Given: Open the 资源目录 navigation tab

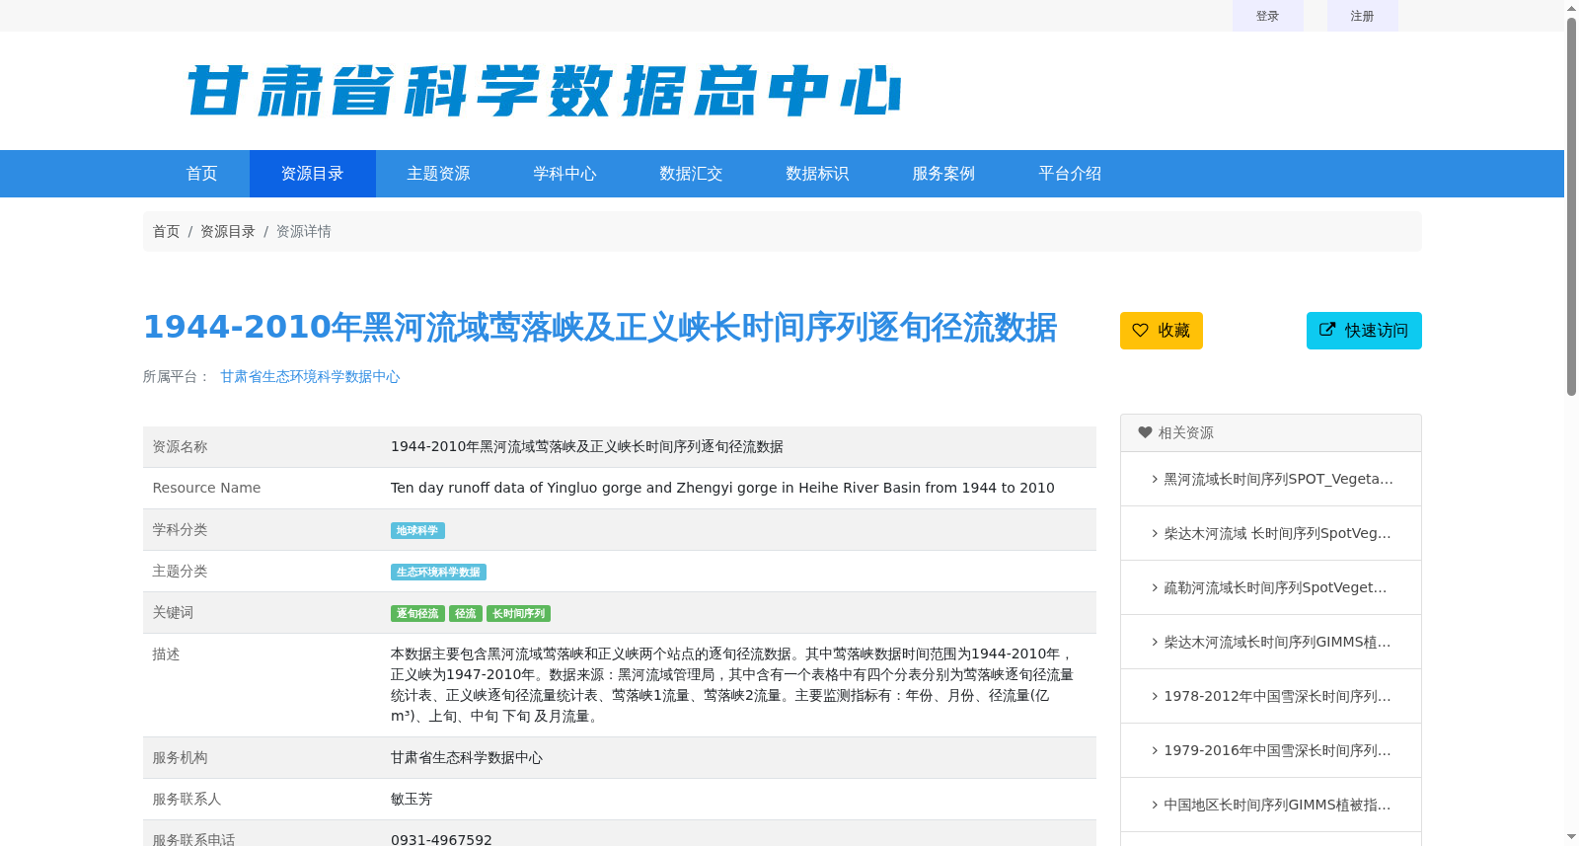Looking at the screenshot, I should point(313,174).
